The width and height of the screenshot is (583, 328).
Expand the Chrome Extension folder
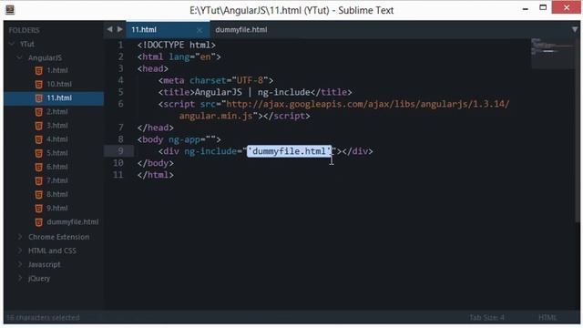pyautogui.click(x=20, y=237)
